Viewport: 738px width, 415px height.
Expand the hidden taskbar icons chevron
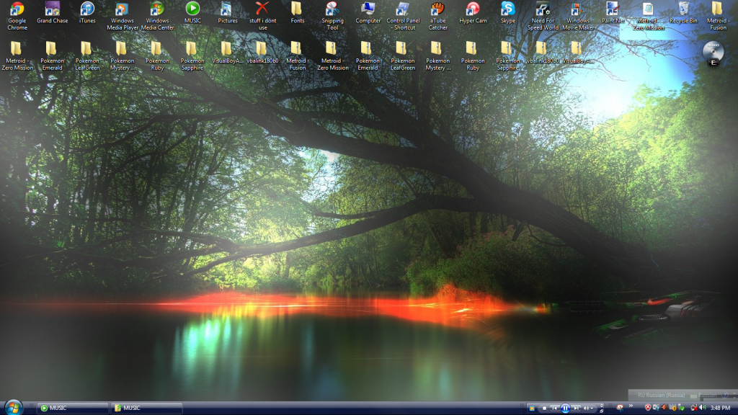[x=630, y=407]
